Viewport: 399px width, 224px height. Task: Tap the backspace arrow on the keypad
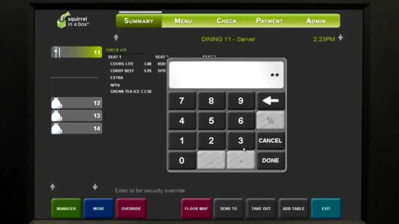(x=270, y=101)
